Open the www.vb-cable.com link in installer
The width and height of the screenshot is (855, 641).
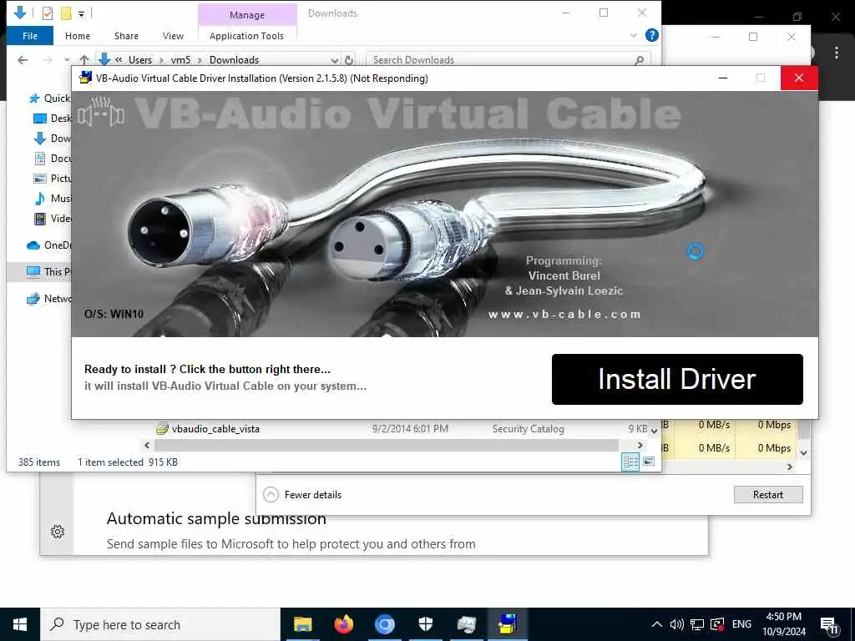click(x=564, y=315)
